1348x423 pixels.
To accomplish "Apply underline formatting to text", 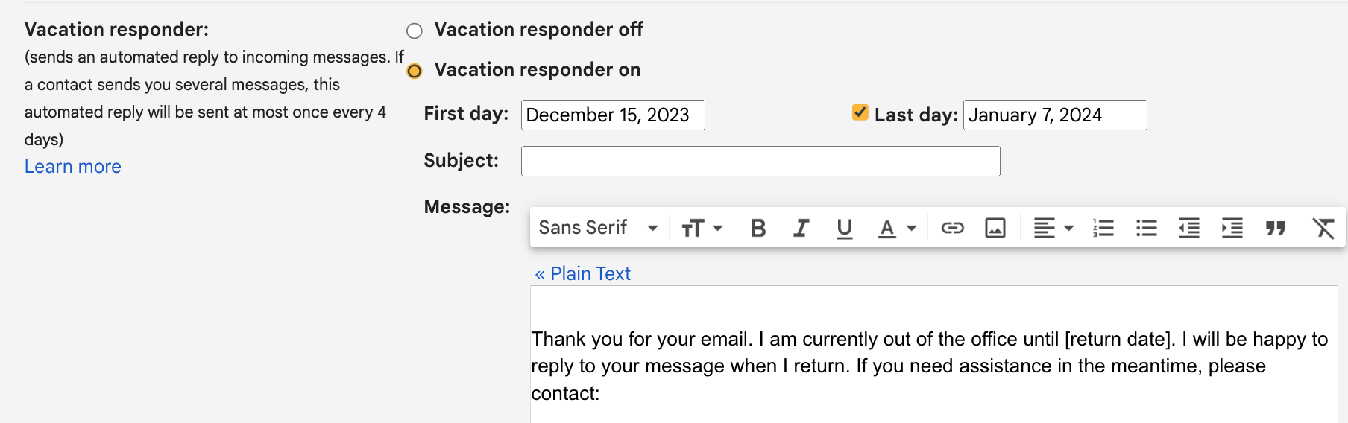I will coord(844,228).
